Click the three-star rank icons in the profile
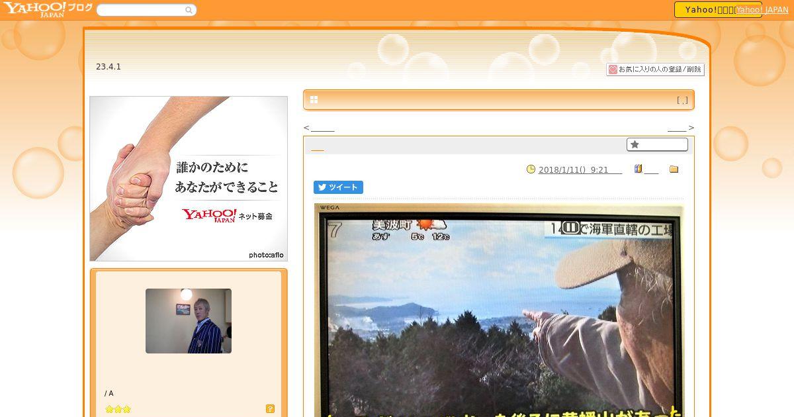Screen dimensions: 794x417 [x=118, y=409]
